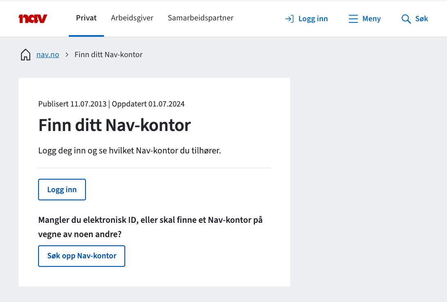
Task: Select the Privat tab
Action: pyautogui.click(x=86, y=18)
